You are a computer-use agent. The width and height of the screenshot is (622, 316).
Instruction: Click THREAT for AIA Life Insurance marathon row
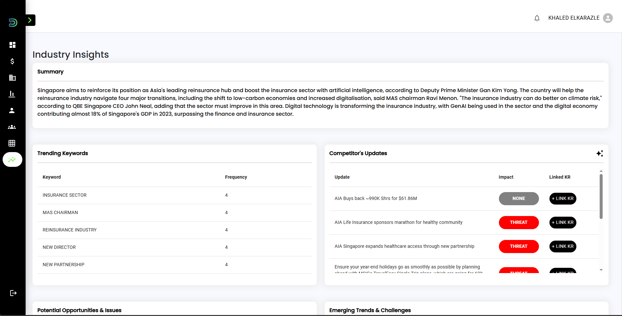[x=519, y=223]
